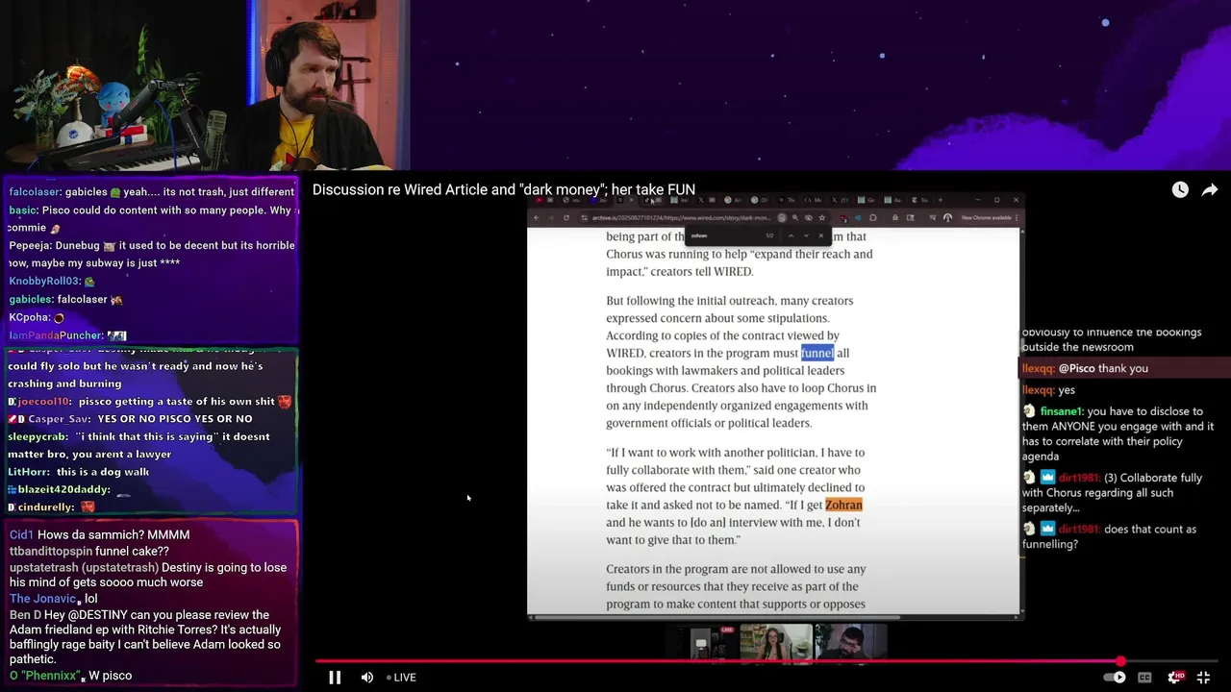1231x692 pixels.
Task: Click Chrome back arrow in shared browser
Action: pos(537,218)
